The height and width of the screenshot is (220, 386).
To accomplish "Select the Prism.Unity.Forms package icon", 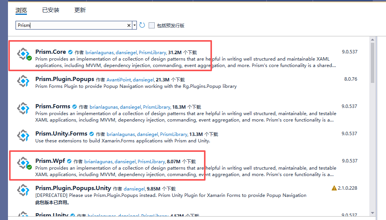I will tap(24, 136).
